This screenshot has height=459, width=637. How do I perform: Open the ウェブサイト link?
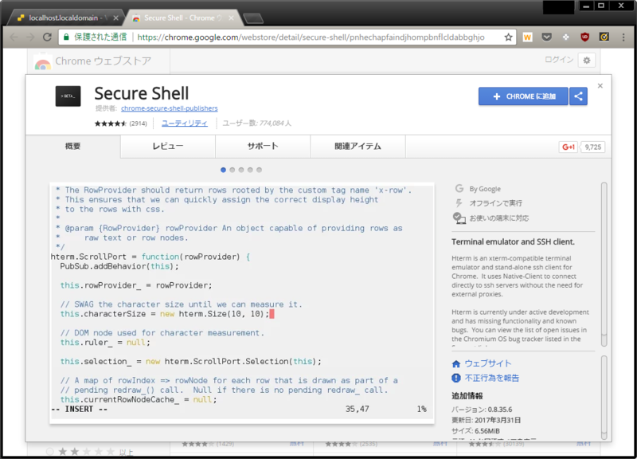coord(488,364)
